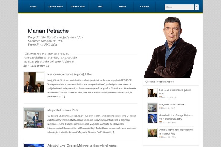Click sidebar link Magurele Science Park
221x147 pixels.
[172, 104]
